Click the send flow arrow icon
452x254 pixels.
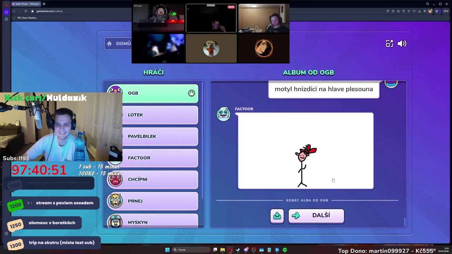[x=409, y=11]
